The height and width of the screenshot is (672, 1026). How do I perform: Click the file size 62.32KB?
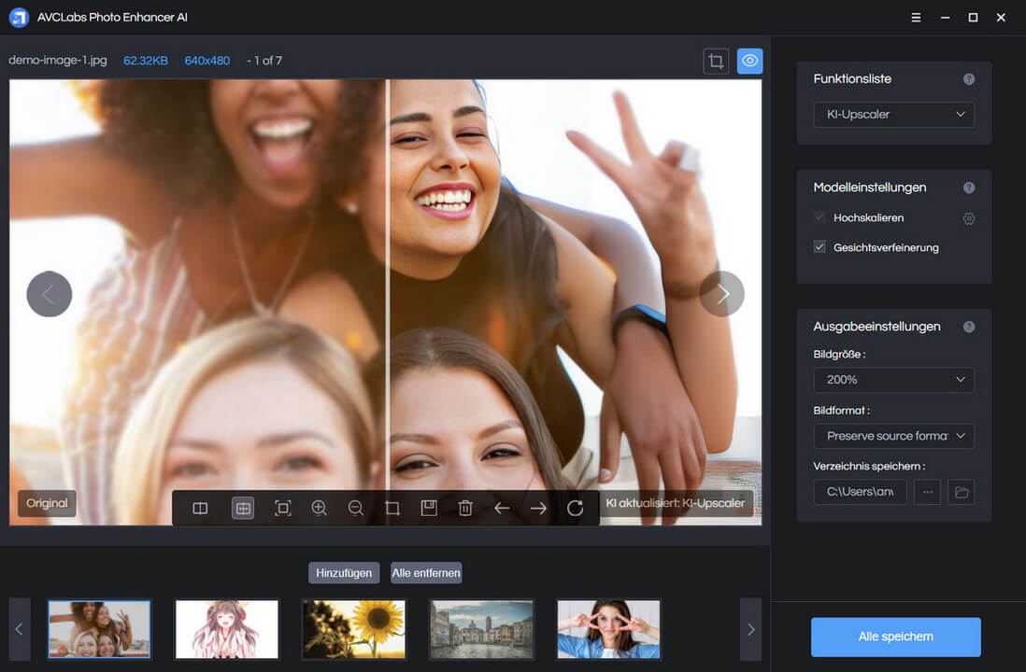(146, 61)
